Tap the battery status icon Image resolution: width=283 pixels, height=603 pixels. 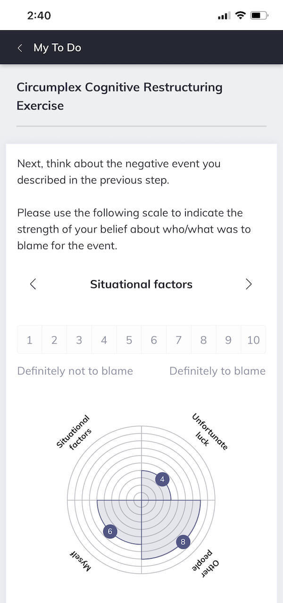click(259, 16)
